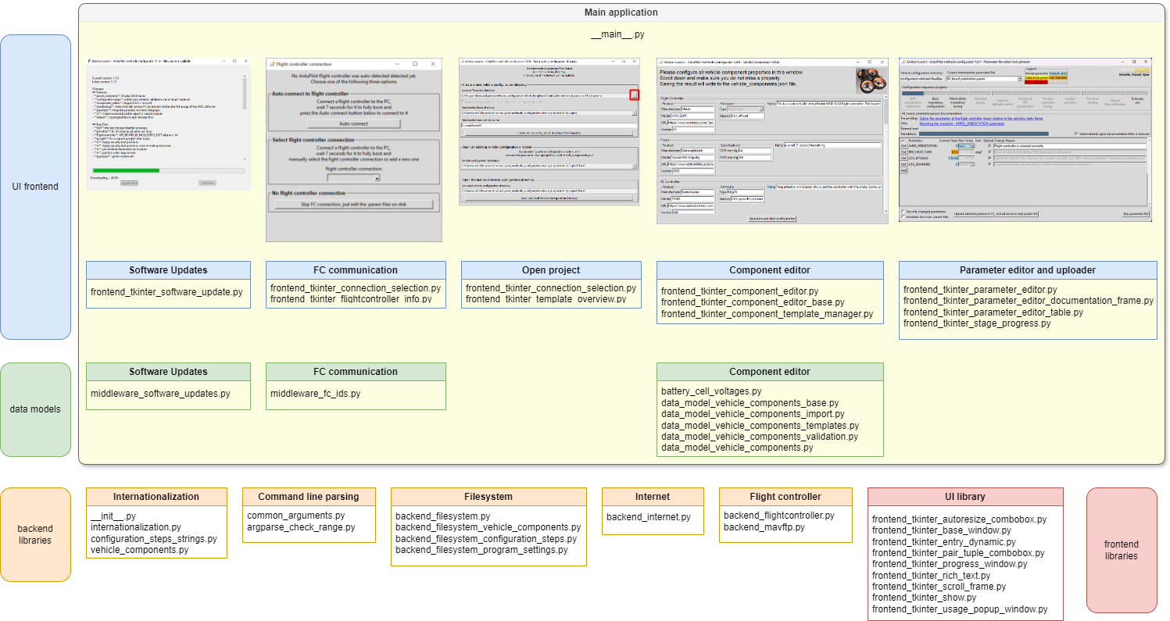The image size is (1170, 621).
Task: Click the yellow Calibration param legend swatch
Action: [1037, 77]
